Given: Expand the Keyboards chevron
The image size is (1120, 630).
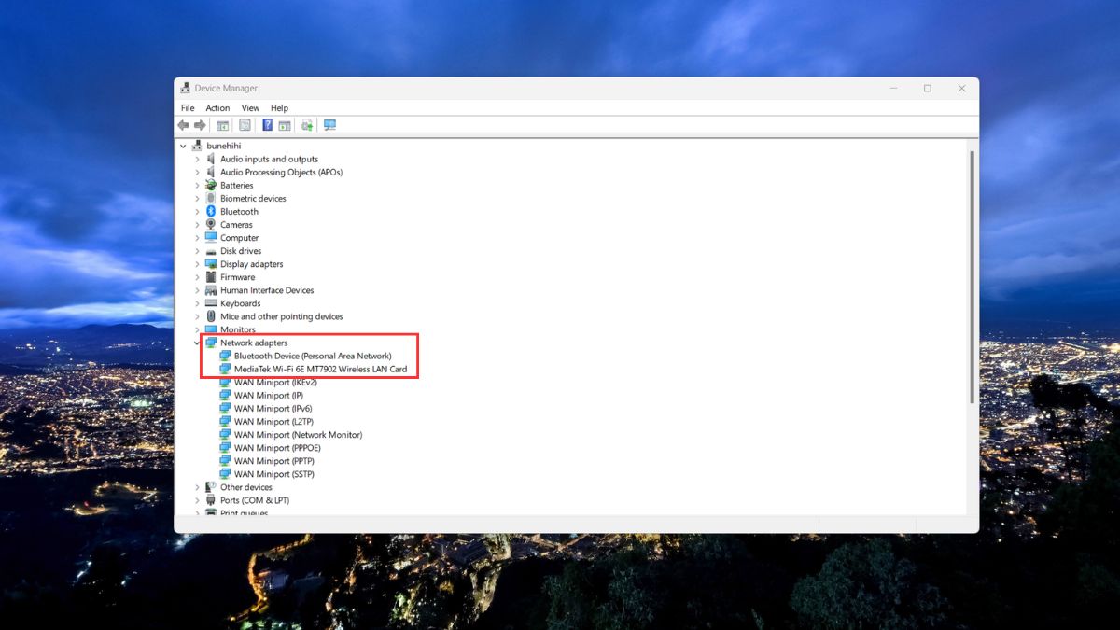Looking at the screenshot, I should [x=197, y=303].
